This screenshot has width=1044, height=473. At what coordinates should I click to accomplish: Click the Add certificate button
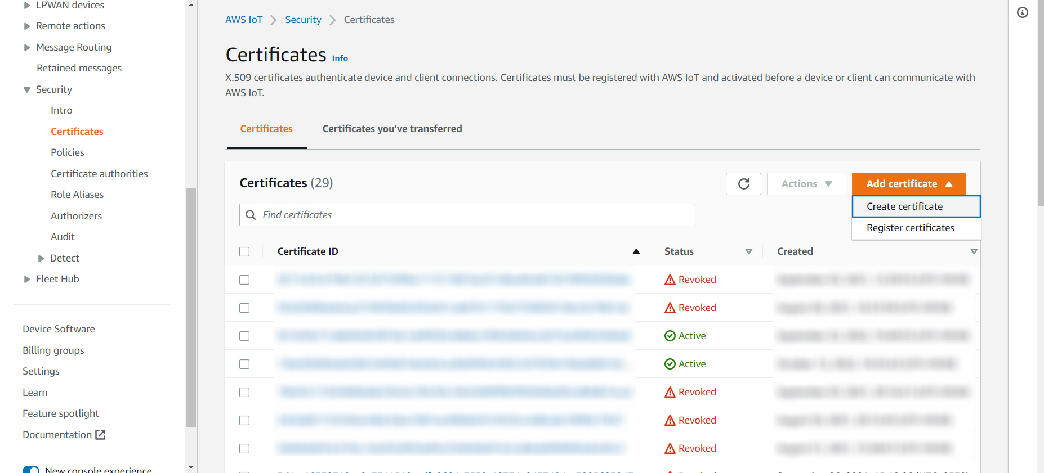[908, 184]
